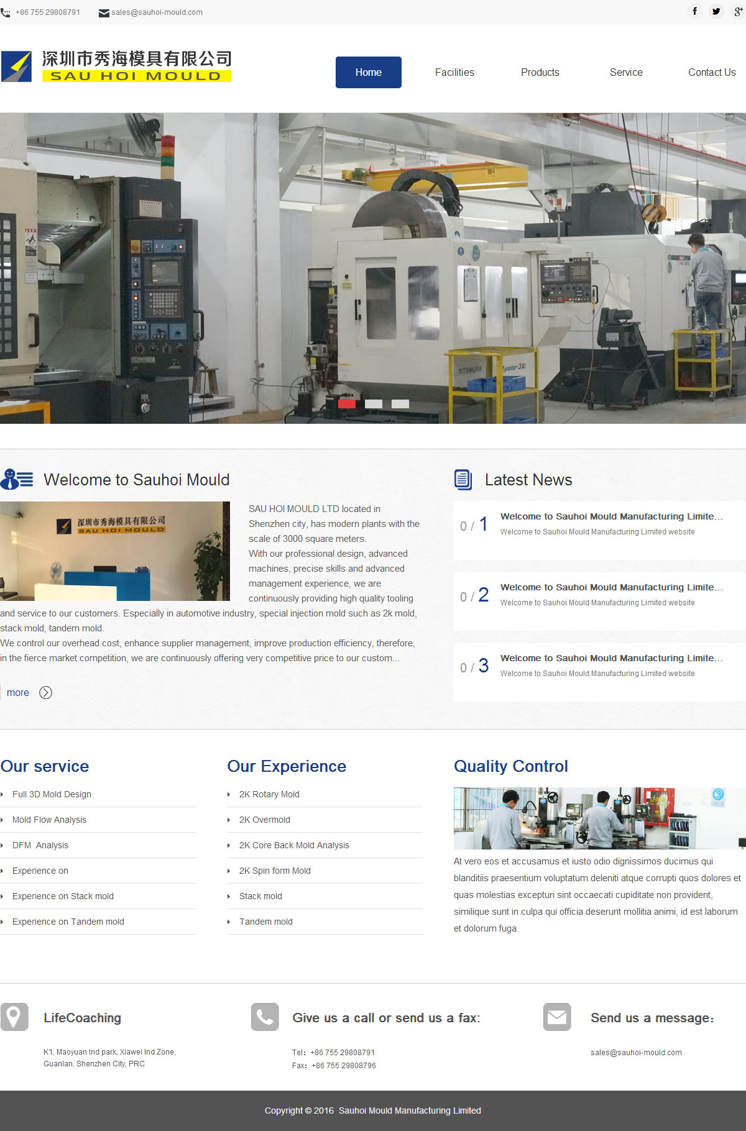The image size is (746, 1131).
Task: Open the Facebook social icon
Action: [x=694, y=11]
